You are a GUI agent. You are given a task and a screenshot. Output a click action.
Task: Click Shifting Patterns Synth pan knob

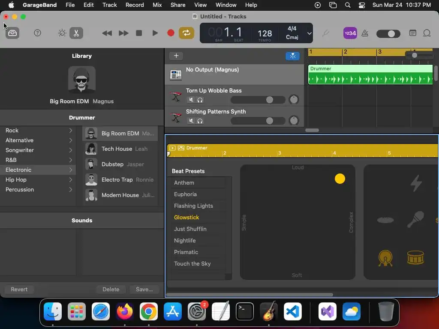tap(294, 120)
